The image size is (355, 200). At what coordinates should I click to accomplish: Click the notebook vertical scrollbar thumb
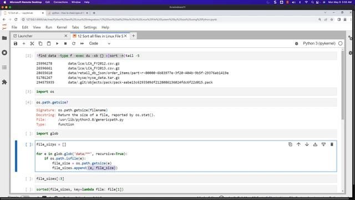(x=343, y=85)
